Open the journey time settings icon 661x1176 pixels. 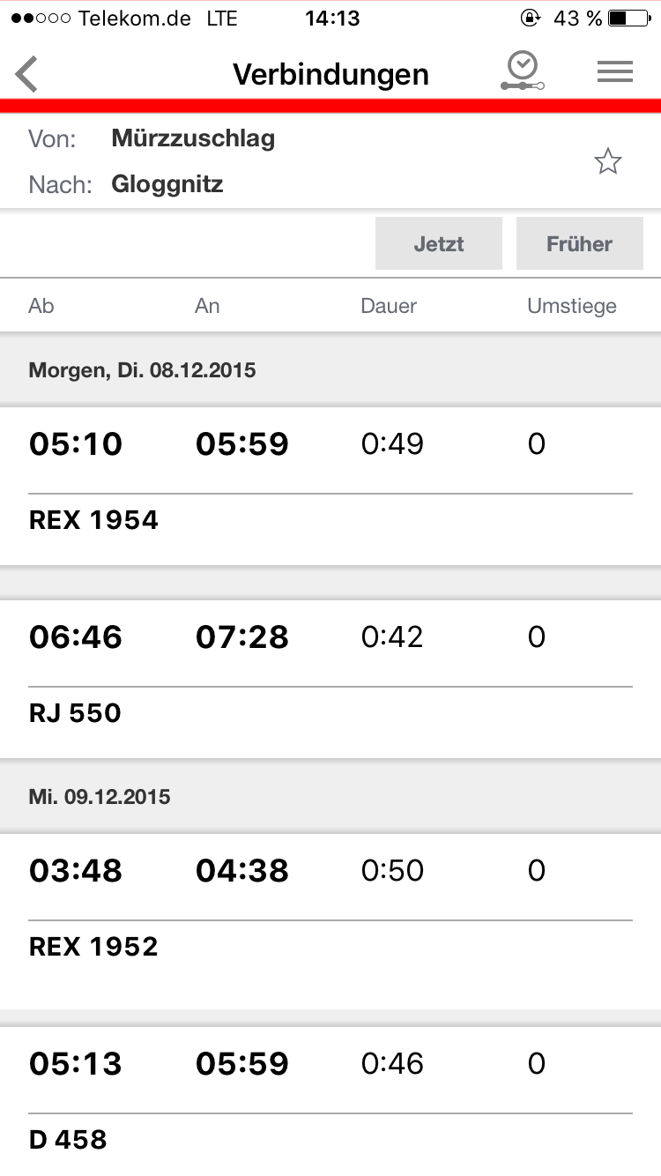(x=523, y=72)
